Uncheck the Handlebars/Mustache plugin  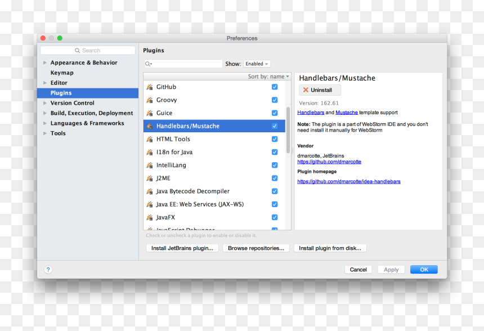(275, 126)
